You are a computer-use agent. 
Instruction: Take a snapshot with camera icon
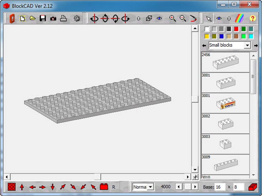(53, 18)
